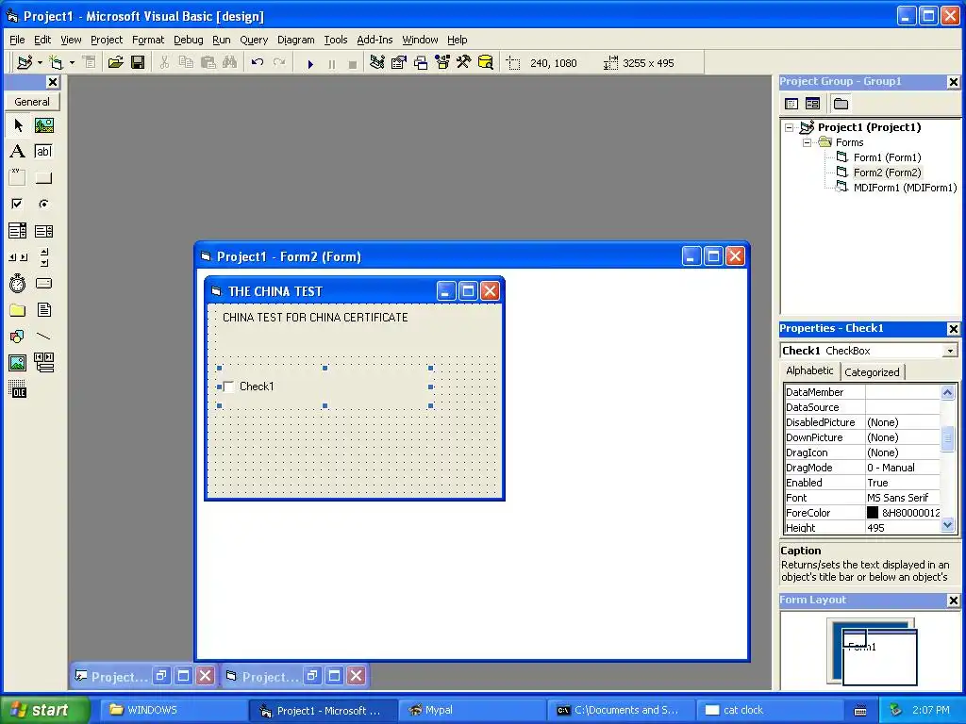Click the Save Project toolbar icon
This screenshot has width=966, height=724.
(x=138, y=63)
